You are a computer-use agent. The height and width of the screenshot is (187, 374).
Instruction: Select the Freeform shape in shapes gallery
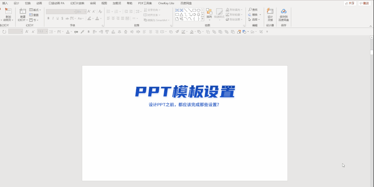point(177,19)
